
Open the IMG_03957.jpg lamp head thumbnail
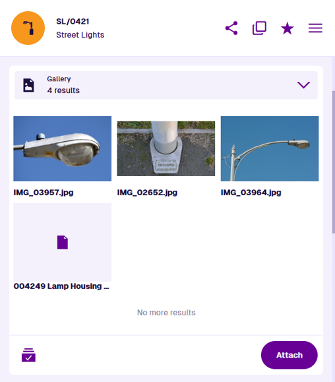[63, 148]
